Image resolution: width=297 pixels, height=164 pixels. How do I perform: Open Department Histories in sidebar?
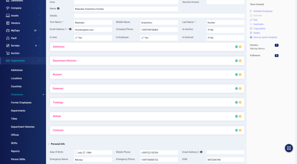coord(23,127)
